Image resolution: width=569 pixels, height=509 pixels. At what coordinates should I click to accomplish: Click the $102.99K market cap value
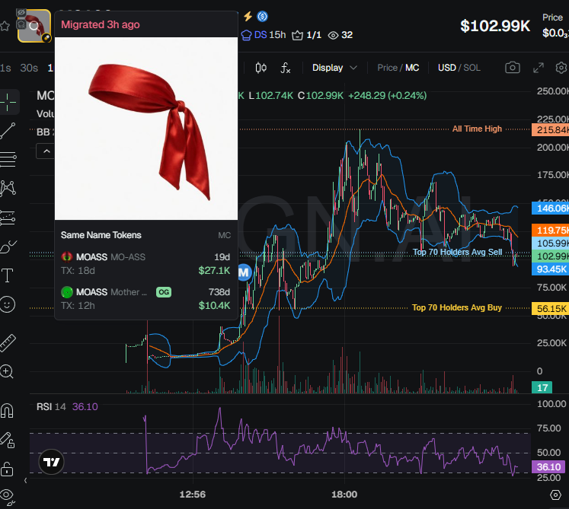point(495,26)
